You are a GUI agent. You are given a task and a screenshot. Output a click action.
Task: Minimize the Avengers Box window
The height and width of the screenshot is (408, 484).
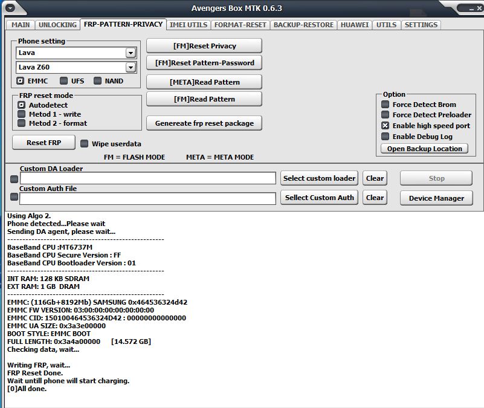[x=471, y=9]
